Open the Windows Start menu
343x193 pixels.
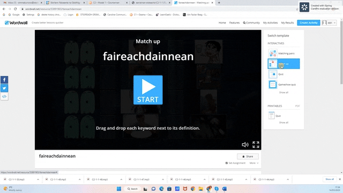click(119, 189)
